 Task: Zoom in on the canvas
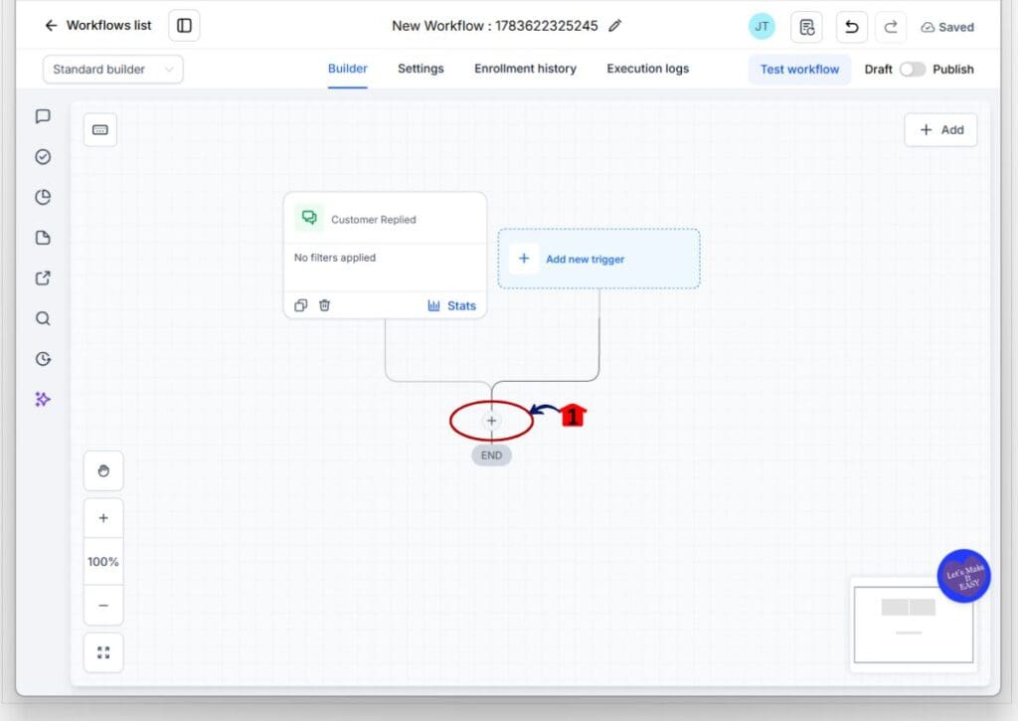pos(103,518)
